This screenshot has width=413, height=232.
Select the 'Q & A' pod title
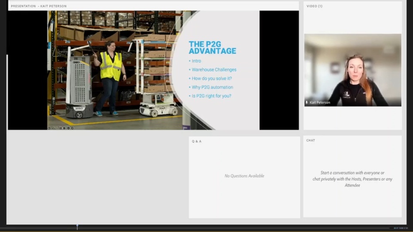coord(197,141)
